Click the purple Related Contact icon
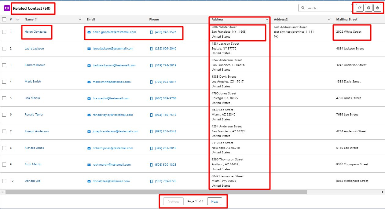Screen dimensions: 385x209 click(7, 8)
